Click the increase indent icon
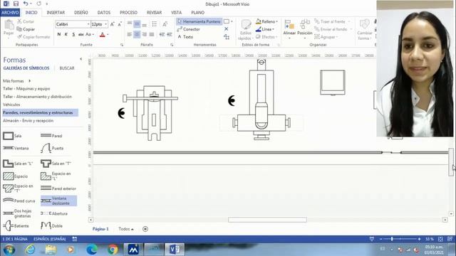Image resolution: width=456 pixels, height=256 pixels. click(170, 35)
